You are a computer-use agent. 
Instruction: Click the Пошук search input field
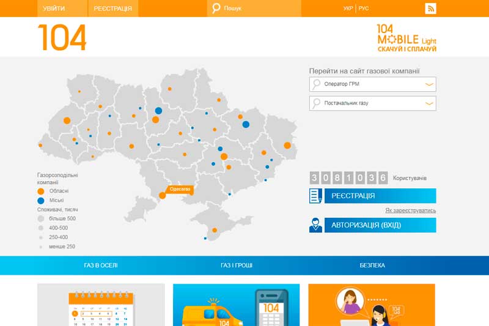tap(260, 9)
